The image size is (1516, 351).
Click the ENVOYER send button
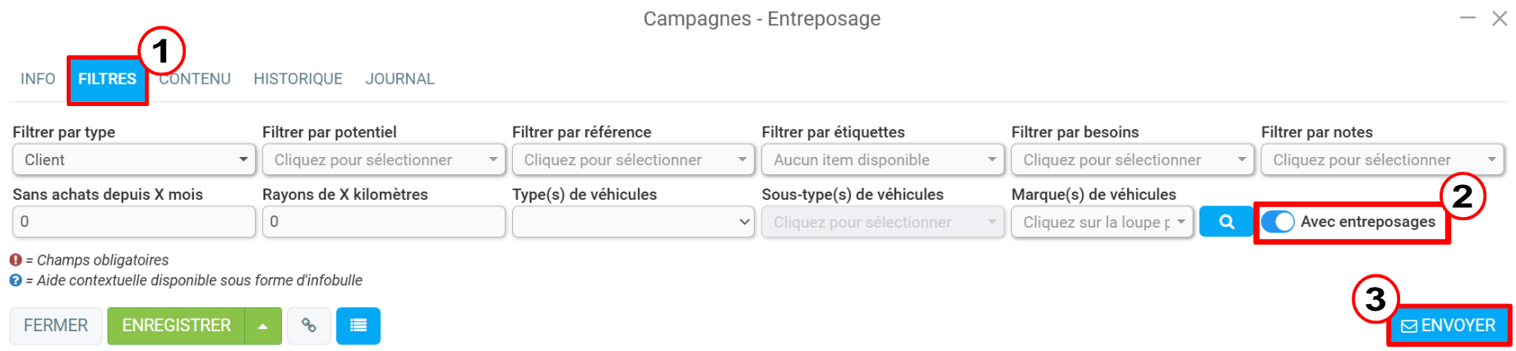(1449, 326)
